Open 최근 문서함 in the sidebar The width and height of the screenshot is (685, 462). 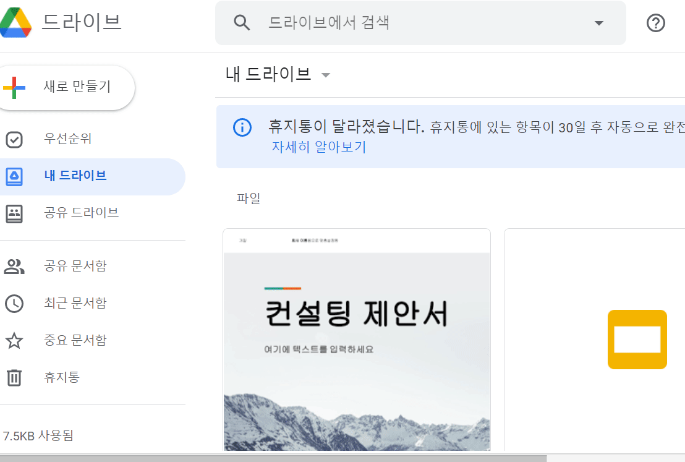click(93, 303)
